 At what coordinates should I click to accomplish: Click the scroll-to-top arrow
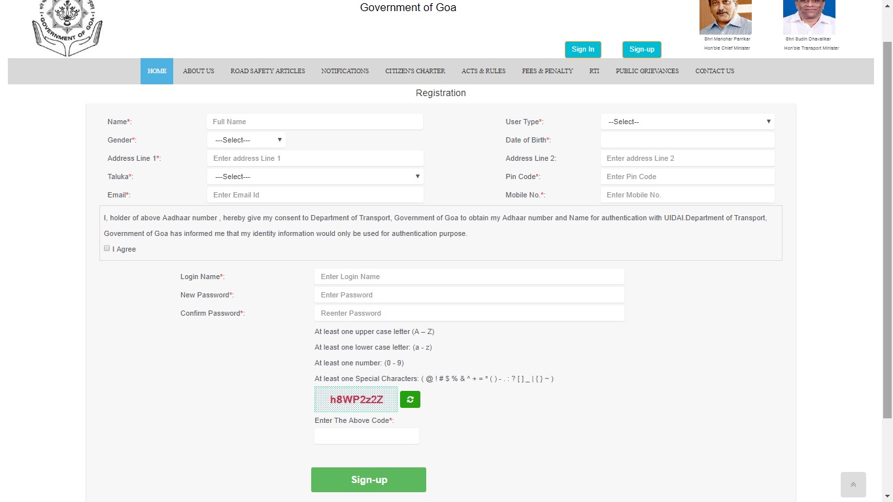point(853,484)
